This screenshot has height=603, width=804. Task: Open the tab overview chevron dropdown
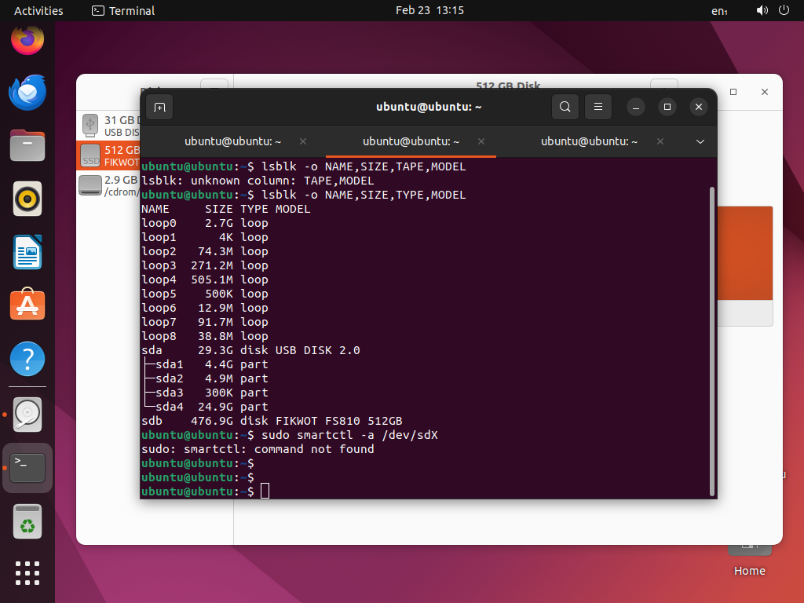pyautogui.click(x=699, y=141)
